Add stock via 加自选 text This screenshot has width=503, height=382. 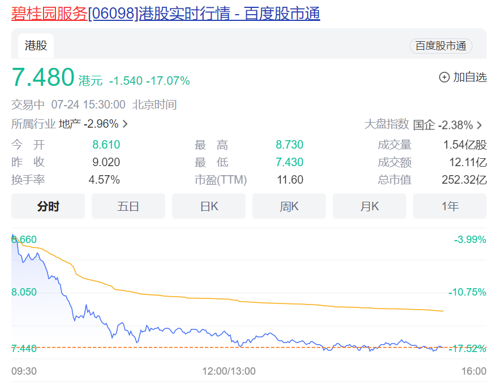470,77
